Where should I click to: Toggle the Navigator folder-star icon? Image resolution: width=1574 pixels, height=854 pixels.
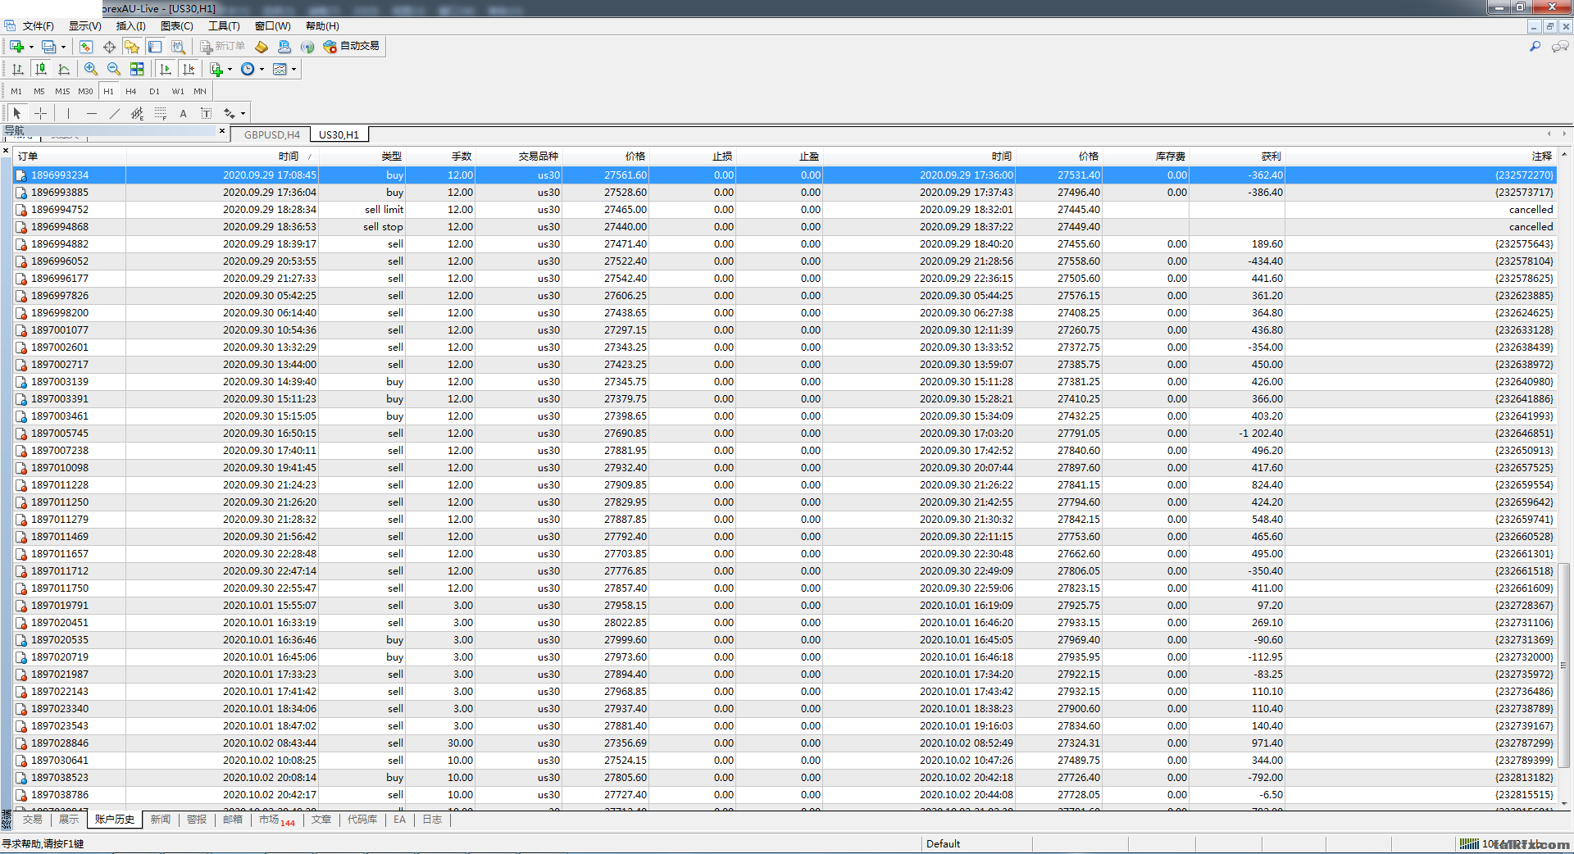pyautogui.click(x=132, y=47)
